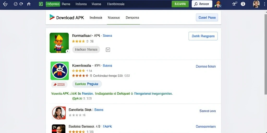Click the reload icon in top bar

21,4
